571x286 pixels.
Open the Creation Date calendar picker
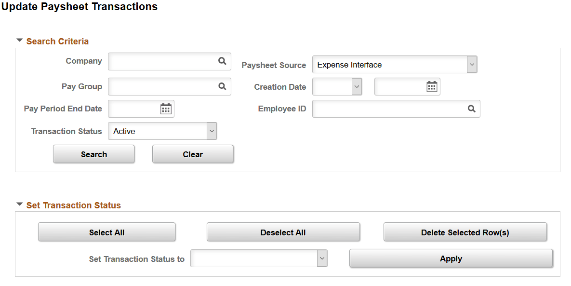point(432,87)
